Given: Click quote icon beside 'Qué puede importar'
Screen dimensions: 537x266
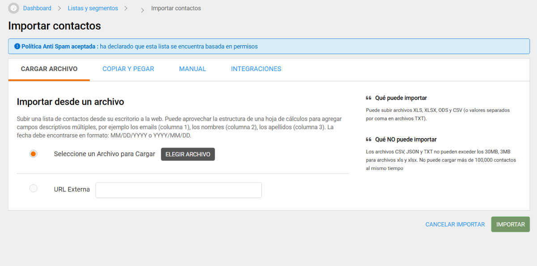Looking at the screenshot, I should tap(369, 98).
